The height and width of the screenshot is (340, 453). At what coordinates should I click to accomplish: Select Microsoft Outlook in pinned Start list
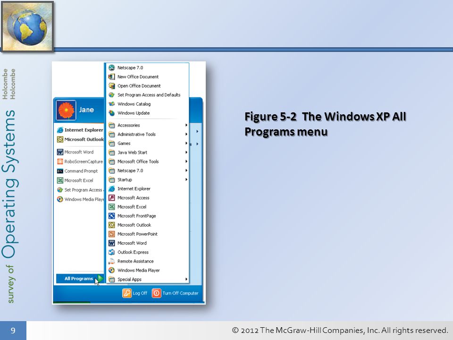tap(80, 139)
